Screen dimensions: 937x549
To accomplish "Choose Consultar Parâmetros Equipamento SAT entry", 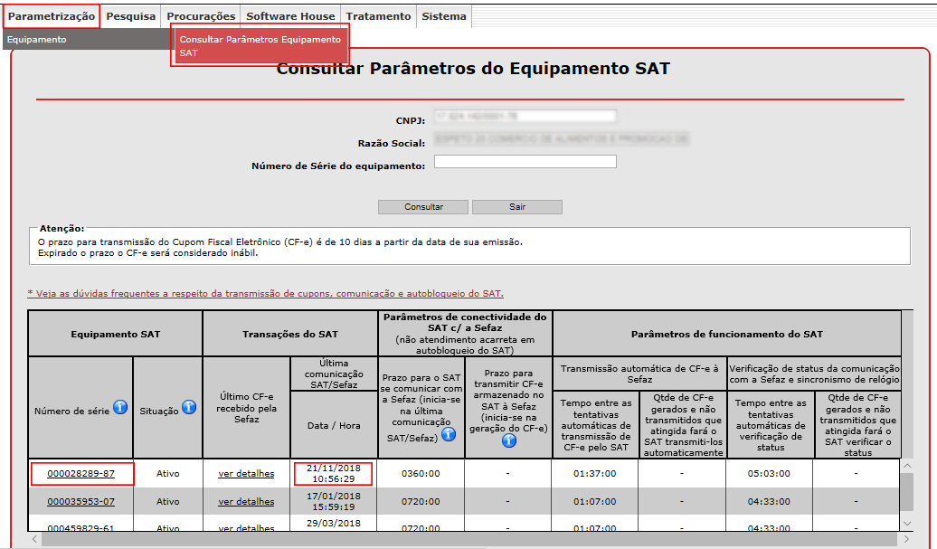I will tap(260, 45).
